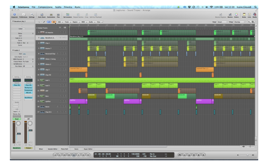The height and width of the screenshot is (166, 271).
Task: Click the MultiMeter insert slot
Action: [28, 98]
